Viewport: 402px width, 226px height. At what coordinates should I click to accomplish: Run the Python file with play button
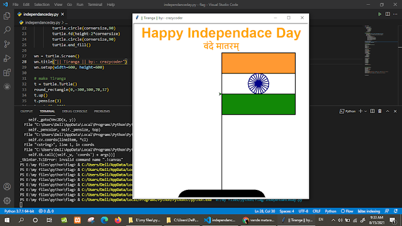pyautogui.click(x=380, y=14)
